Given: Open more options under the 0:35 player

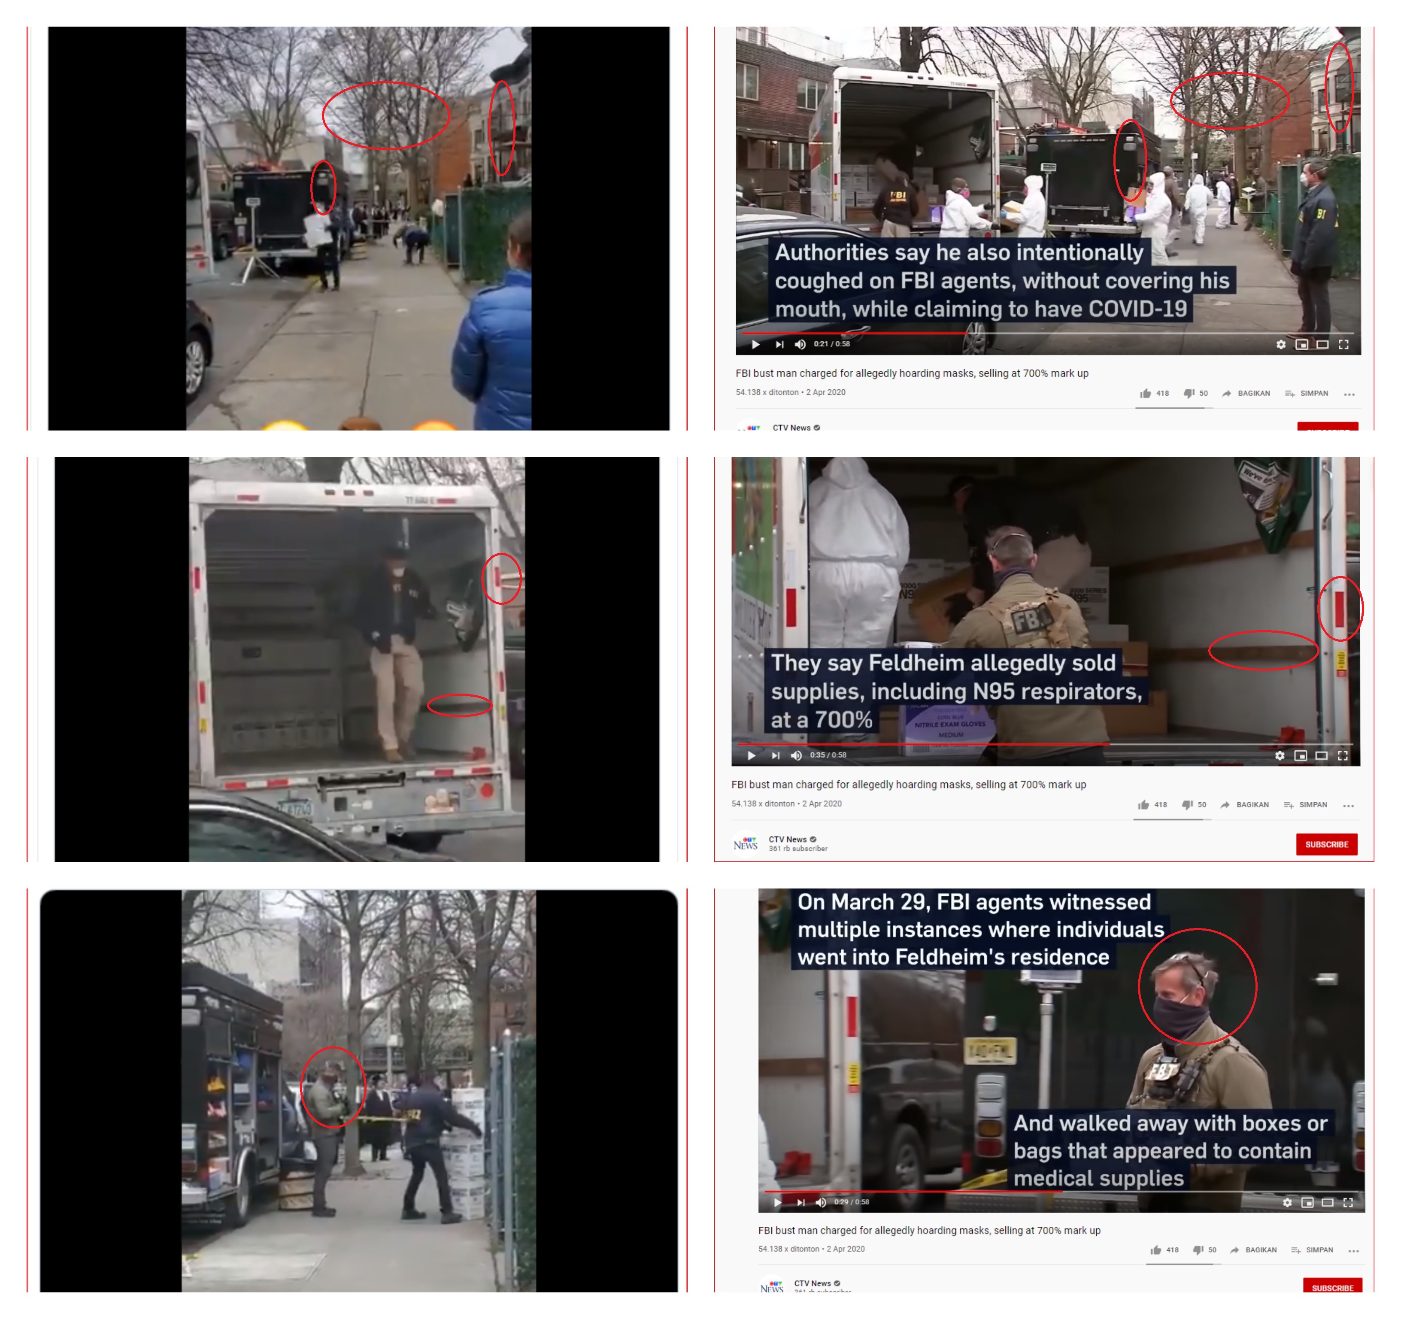Looking at the screenshot, I should click(1348, 805).
